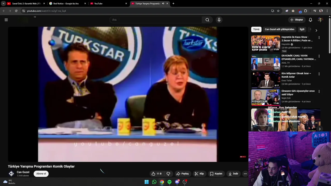The height and width of the screenshot is (186, 331).
Task: Click the video player to pause
Action: click(x=127, y=94)
